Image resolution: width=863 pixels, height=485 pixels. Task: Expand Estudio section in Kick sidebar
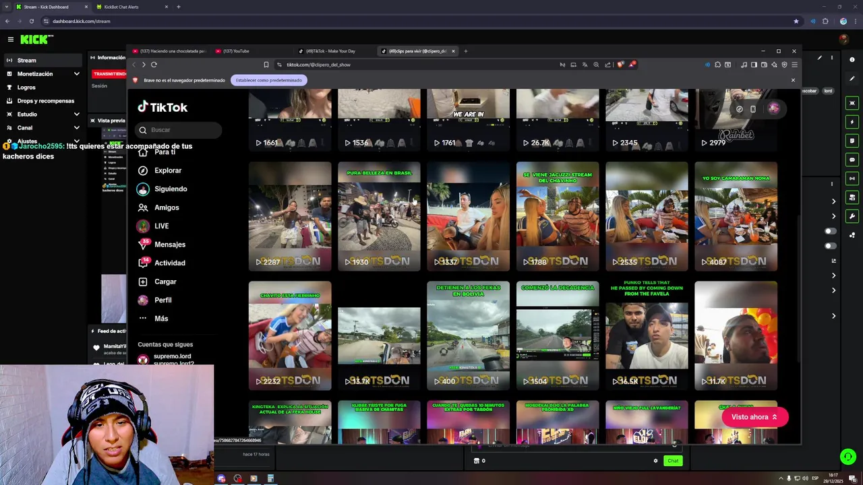click(42, 115)
